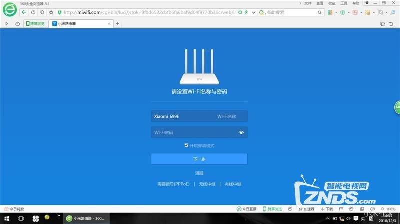400x224 pixels.
Task: Click the Wi-Fi密码 password field
Action: (199, 132)
